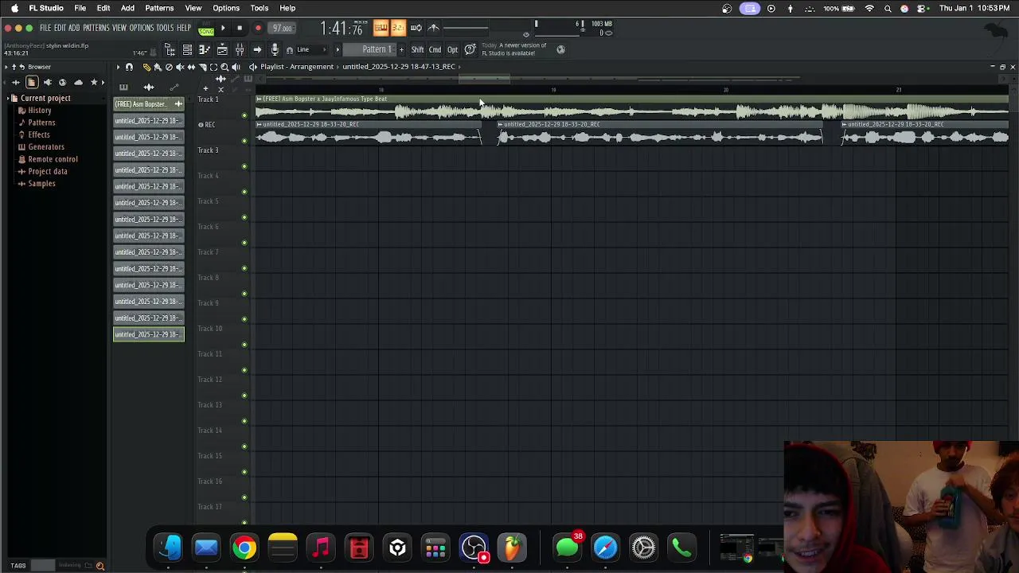Screen dimensions: 1019x573
Task: Open the TOOLS menu in FL toolbar
Action: (x=165, y=28)
